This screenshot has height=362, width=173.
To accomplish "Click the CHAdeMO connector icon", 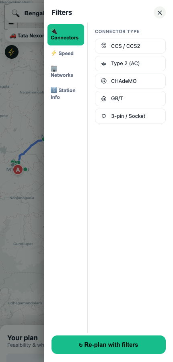I will pyautogui.click(x=104, y=81).
